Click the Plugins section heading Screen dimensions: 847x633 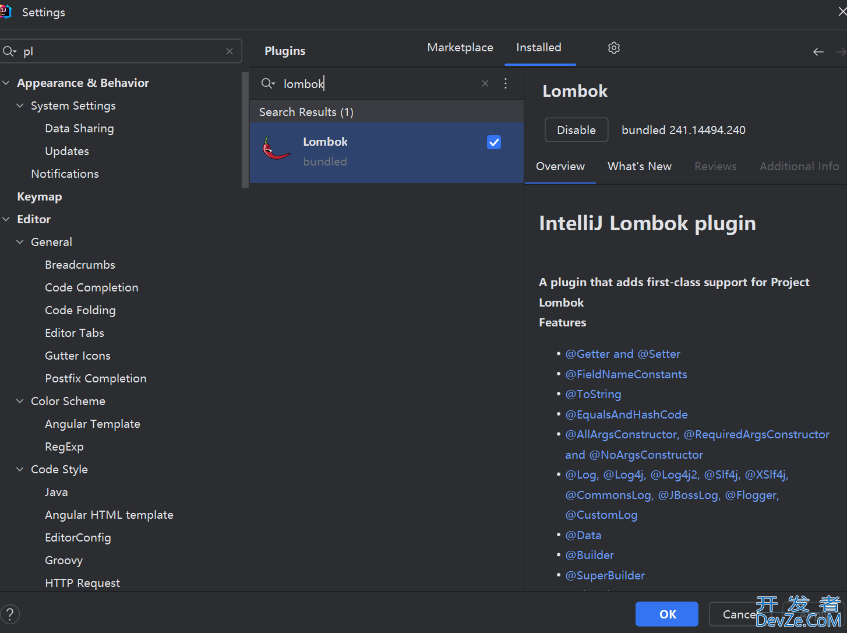coord(285,51)
